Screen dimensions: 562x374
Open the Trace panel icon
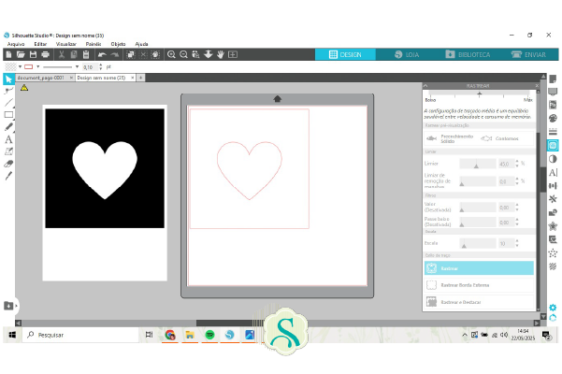pos(553,145)
